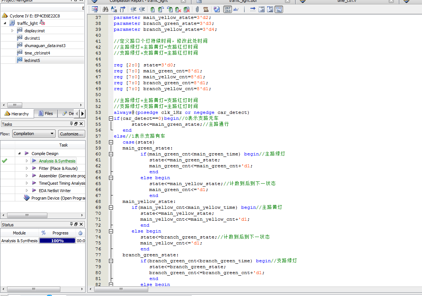422x296 pixels.
Task: Switch to the Files tab
Action: (45, 114)
